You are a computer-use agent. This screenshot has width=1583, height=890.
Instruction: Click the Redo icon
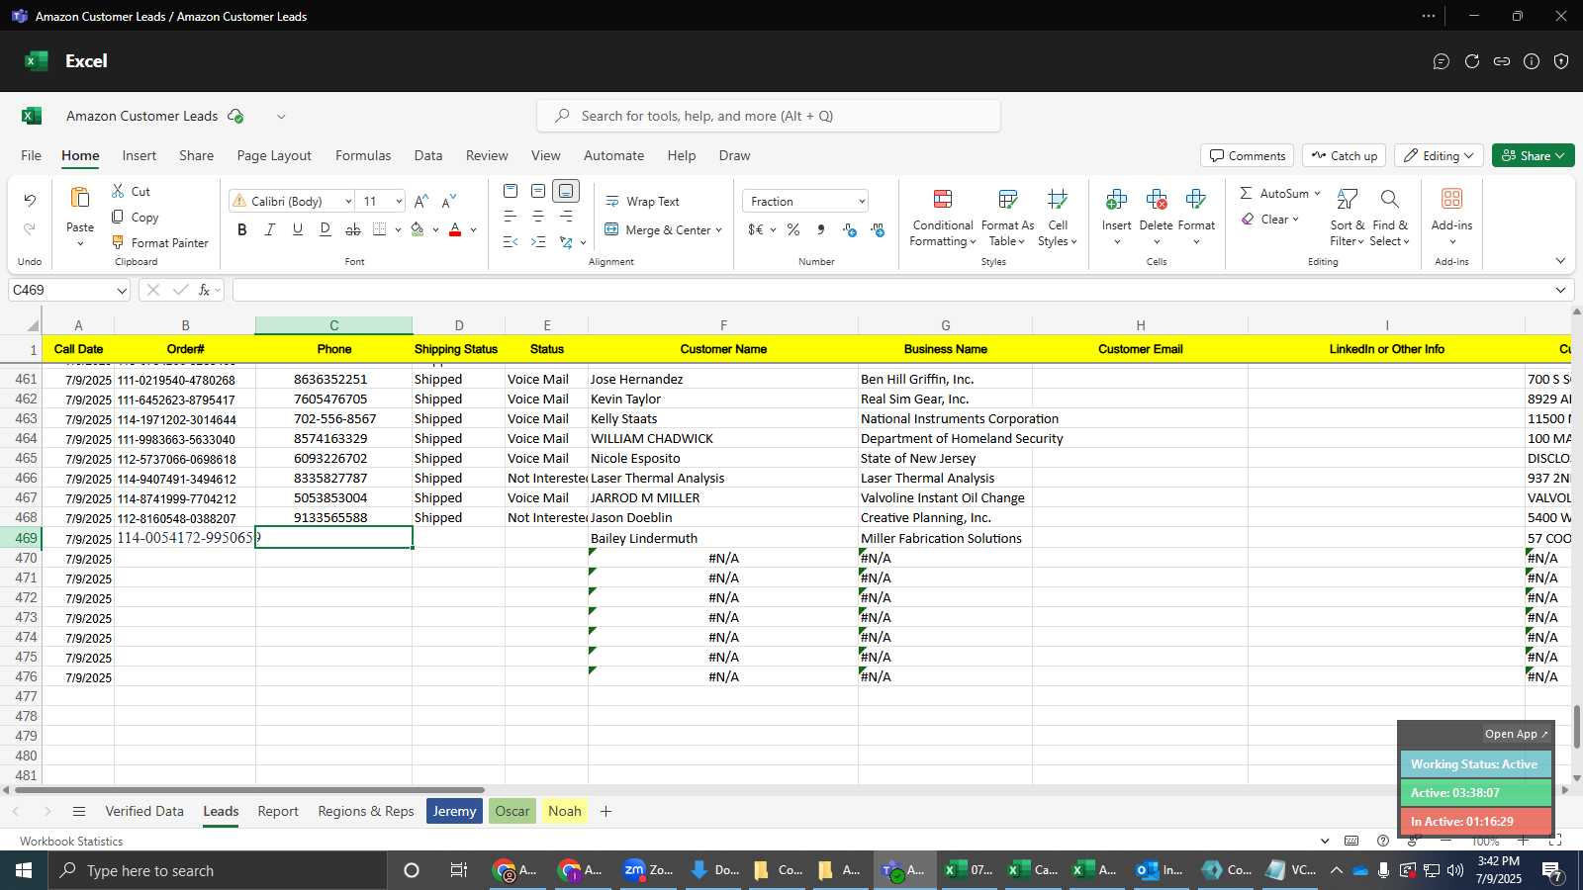30,229
